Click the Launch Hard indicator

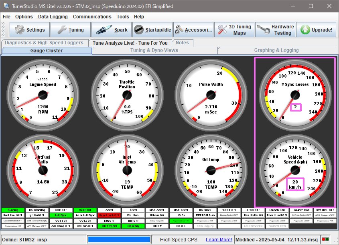click(x=277, y=210)
